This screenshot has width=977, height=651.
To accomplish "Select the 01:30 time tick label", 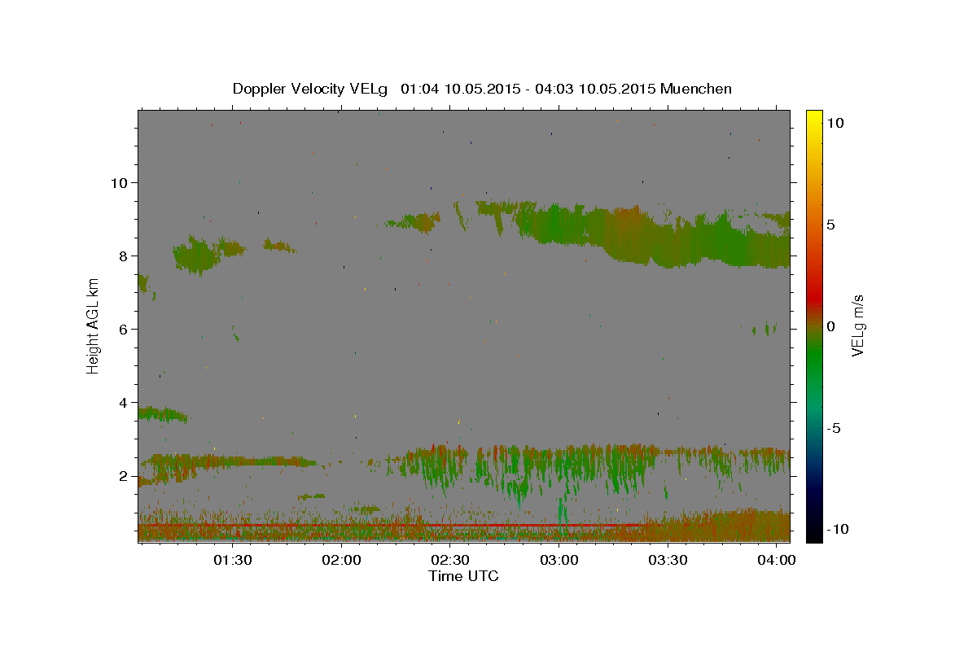I will 232,561.
